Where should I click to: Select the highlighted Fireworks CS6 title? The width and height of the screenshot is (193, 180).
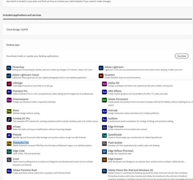[21, 143]
